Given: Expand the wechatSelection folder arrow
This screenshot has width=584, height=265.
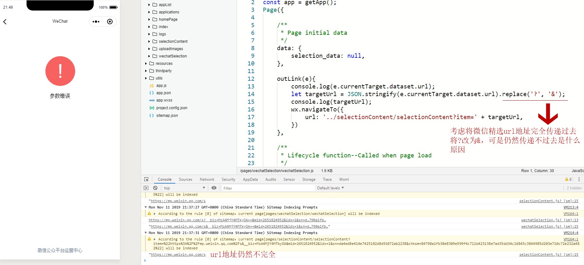Looking at the screenshot, I should tap(149, 56).
